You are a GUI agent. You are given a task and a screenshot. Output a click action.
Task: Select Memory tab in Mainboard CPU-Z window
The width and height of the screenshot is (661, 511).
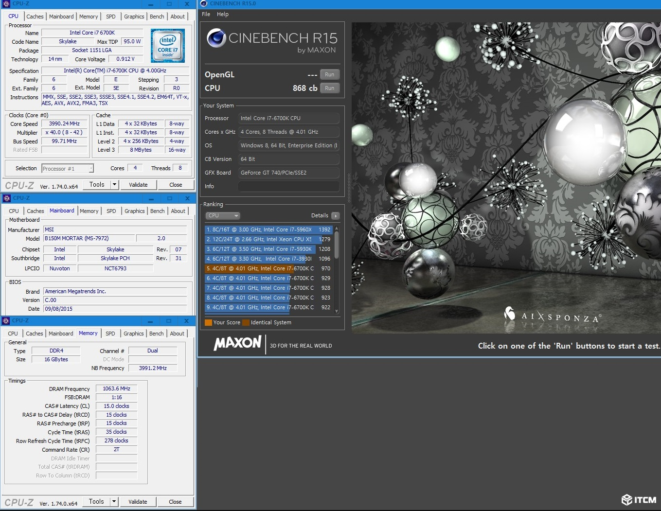(x=89, y=211)
